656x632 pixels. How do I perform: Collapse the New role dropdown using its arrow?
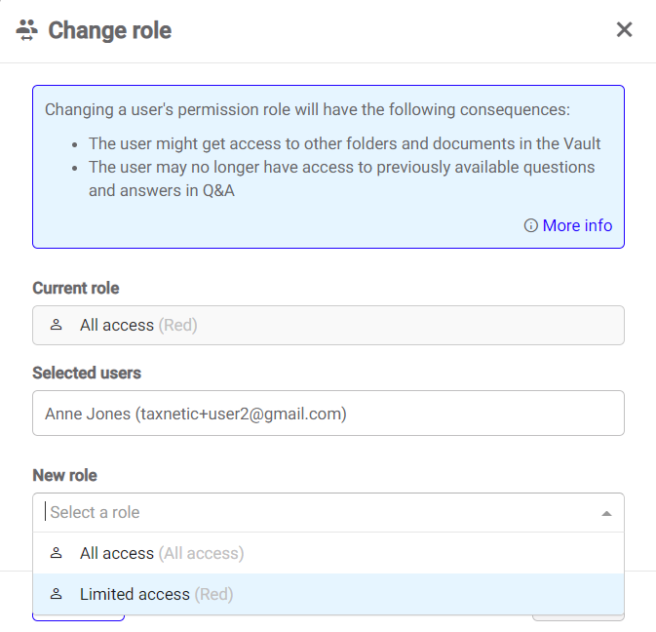606,513
